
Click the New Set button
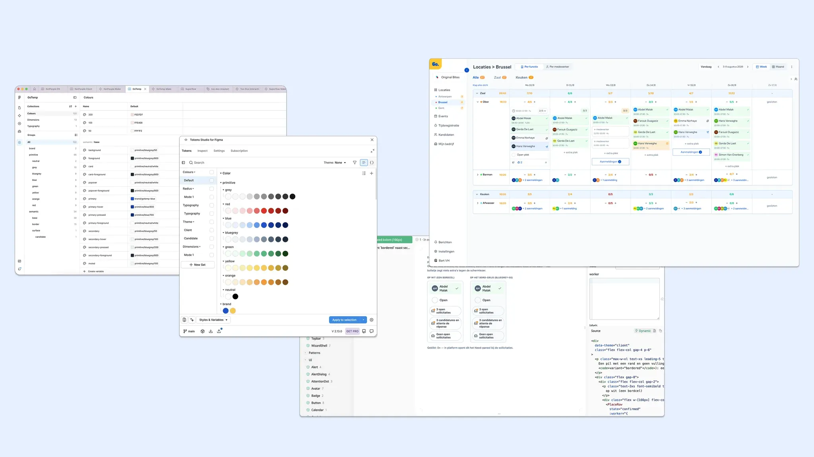point(198,265)
